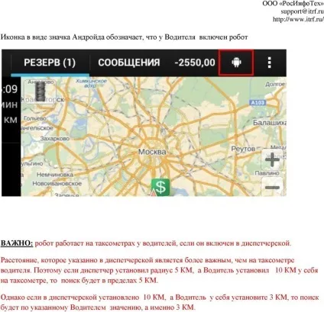Click the Захарково label on the map
This screenshot has width=324, height=312.
click(55, 139)
